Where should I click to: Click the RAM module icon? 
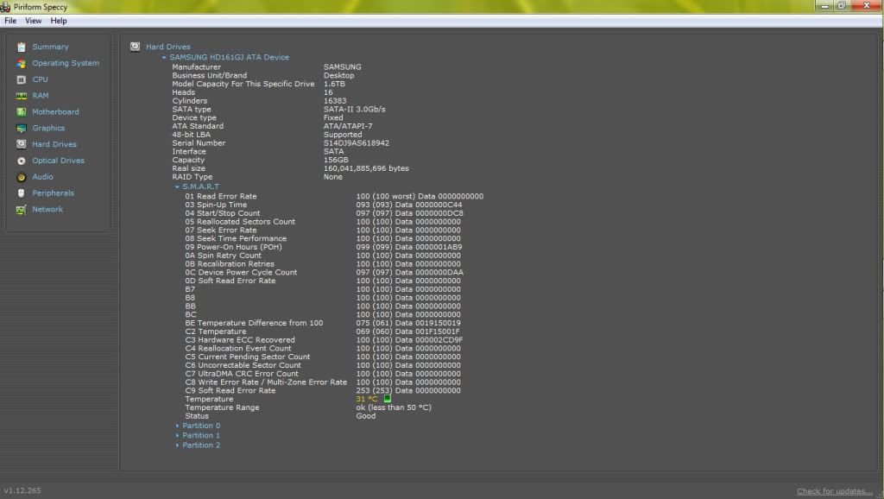22,96
